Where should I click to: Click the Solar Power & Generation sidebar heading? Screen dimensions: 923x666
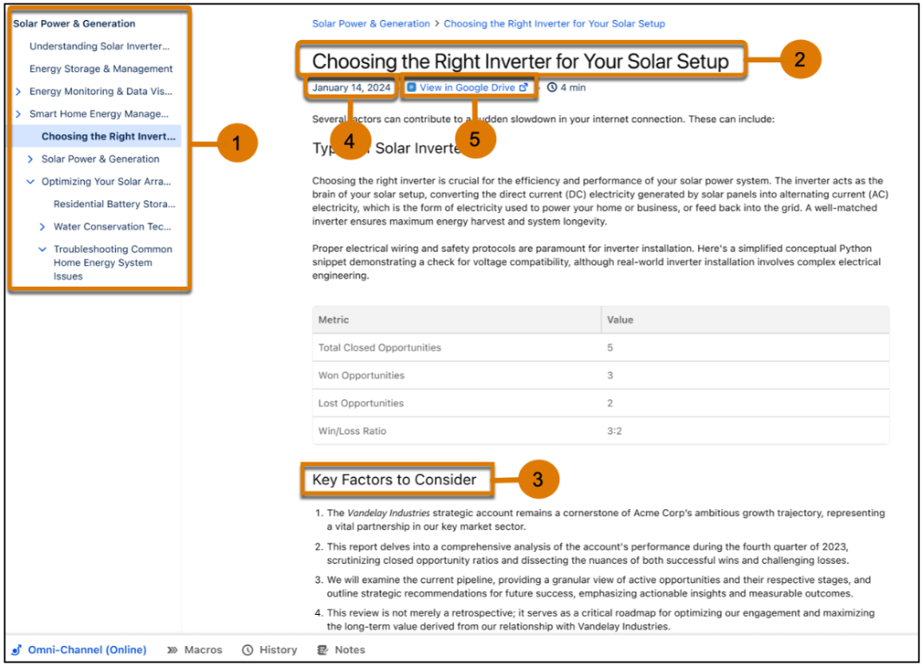(x=74, y=23)
